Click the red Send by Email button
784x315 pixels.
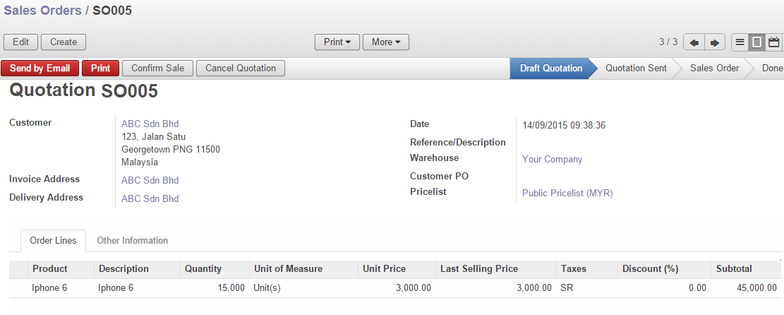click(40, 69)
